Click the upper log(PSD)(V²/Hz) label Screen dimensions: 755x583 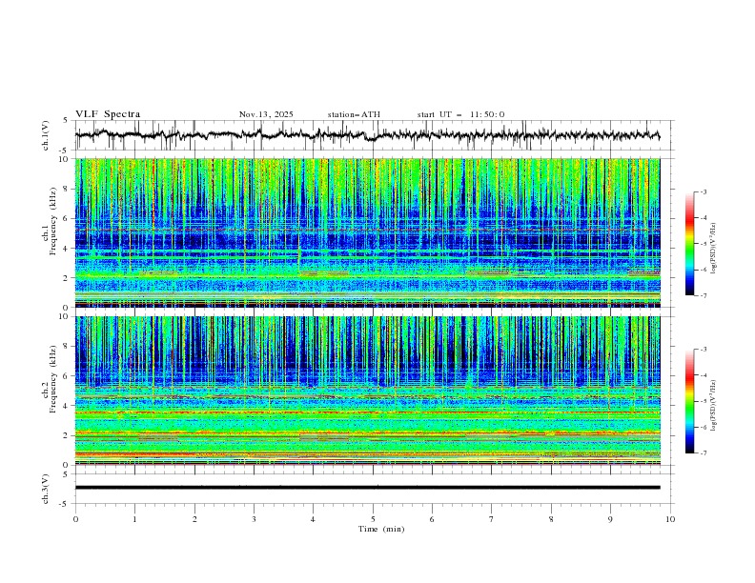coord(713,249)
